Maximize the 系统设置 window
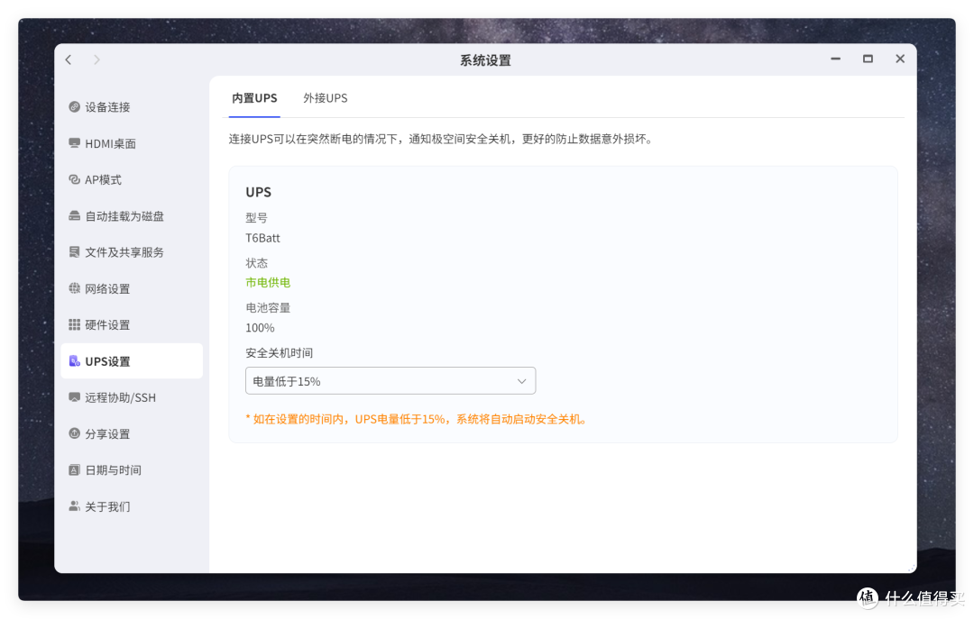Image resolution: width=974 pixels, height=619 pixels. [868, 59]
